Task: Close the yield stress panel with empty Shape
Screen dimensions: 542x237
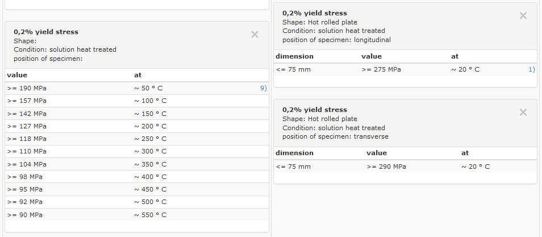Action: [255, 34]
